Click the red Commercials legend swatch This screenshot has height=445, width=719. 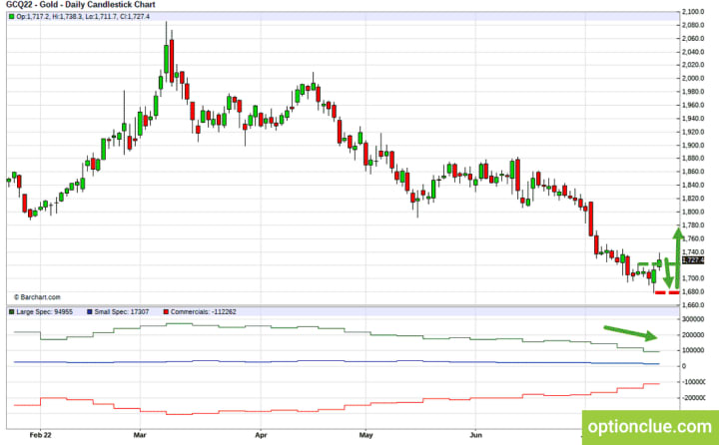(x=166, y=312)
